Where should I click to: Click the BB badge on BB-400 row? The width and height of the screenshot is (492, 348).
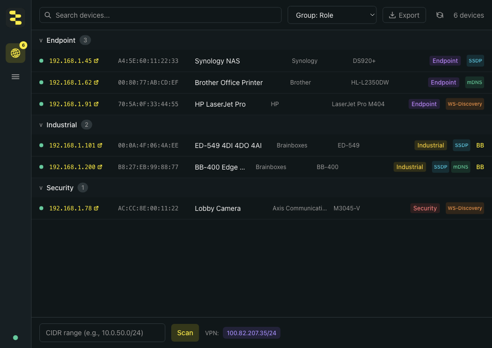480,167
